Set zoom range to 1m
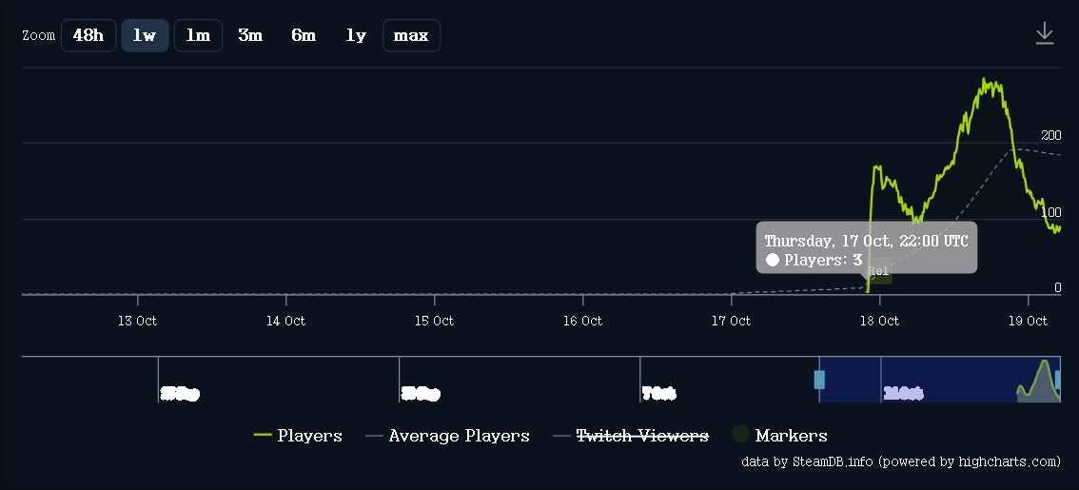1079x490 pixels. (198, 36)
